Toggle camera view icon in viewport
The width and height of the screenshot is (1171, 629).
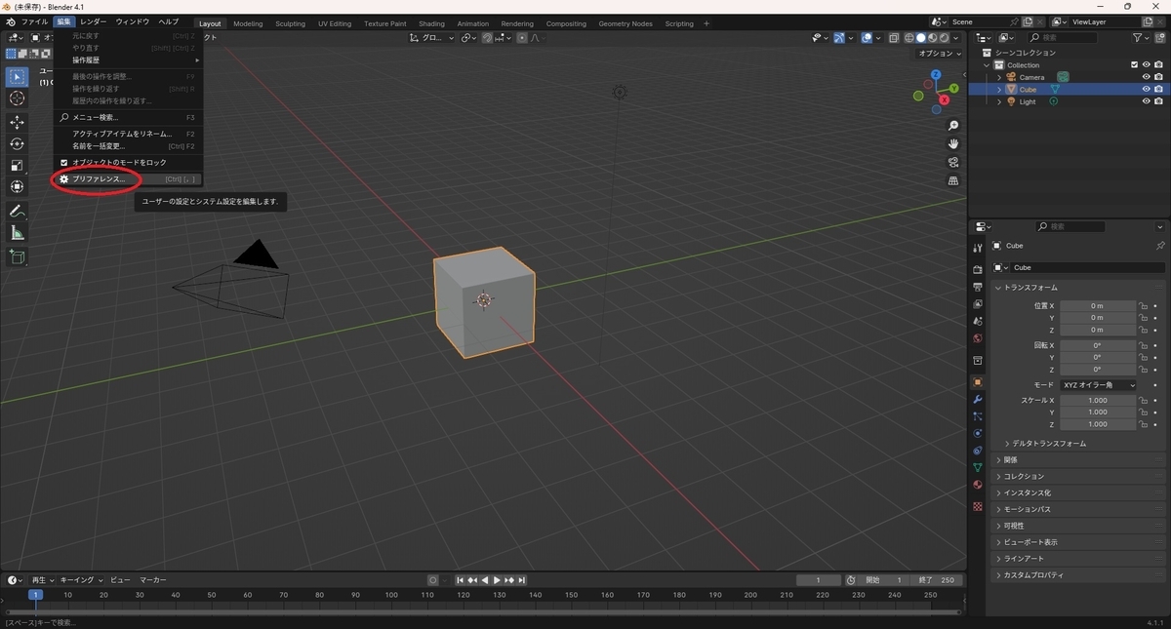pos(953,162)
